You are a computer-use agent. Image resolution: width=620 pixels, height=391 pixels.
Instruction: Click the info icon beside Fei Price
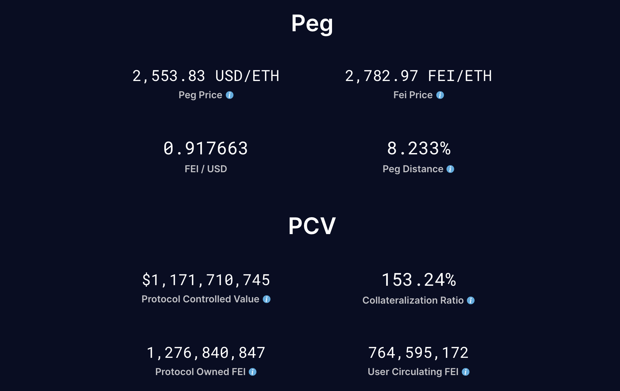440,95
